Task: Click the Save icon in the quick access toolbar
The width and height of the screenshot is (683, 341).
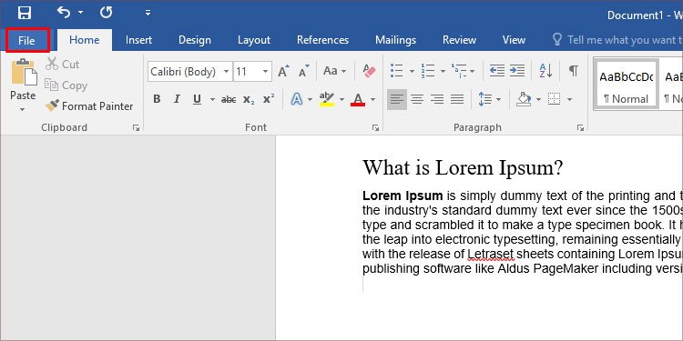Action: coord(25,13)
